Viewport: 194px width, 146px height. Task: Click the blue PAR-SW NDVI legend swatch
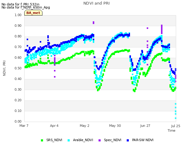point(128,141)
